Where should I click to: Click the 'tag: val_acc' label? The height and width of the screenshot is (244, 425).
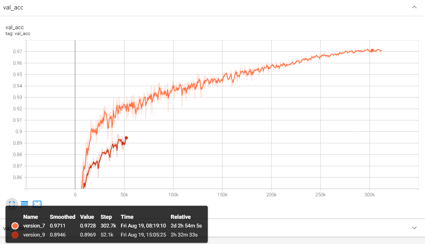click(x=18, y=34)
